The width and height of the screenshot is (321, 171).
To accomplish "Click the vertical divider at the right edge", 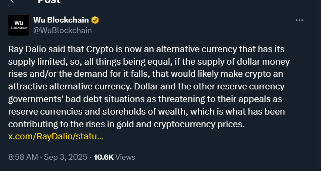I will click(x=313, y=85).
